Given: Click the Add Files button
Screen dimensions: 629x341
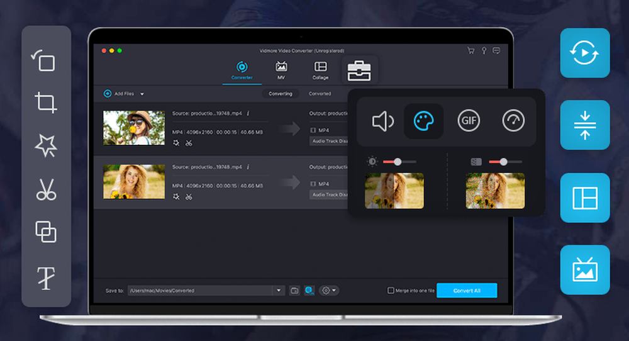Looking at the screenshot, I should click(119, 94).
